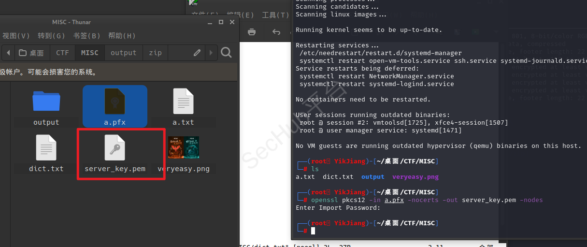Select the dict.txt file icon
This screenshot has height=247, width=587.
coord(46,147)
